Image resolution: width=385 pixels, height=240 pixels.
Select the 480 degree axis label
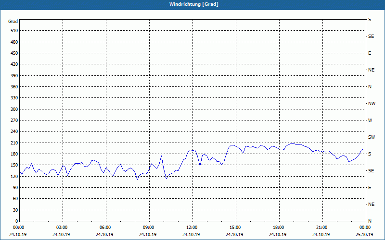[14, 42]
